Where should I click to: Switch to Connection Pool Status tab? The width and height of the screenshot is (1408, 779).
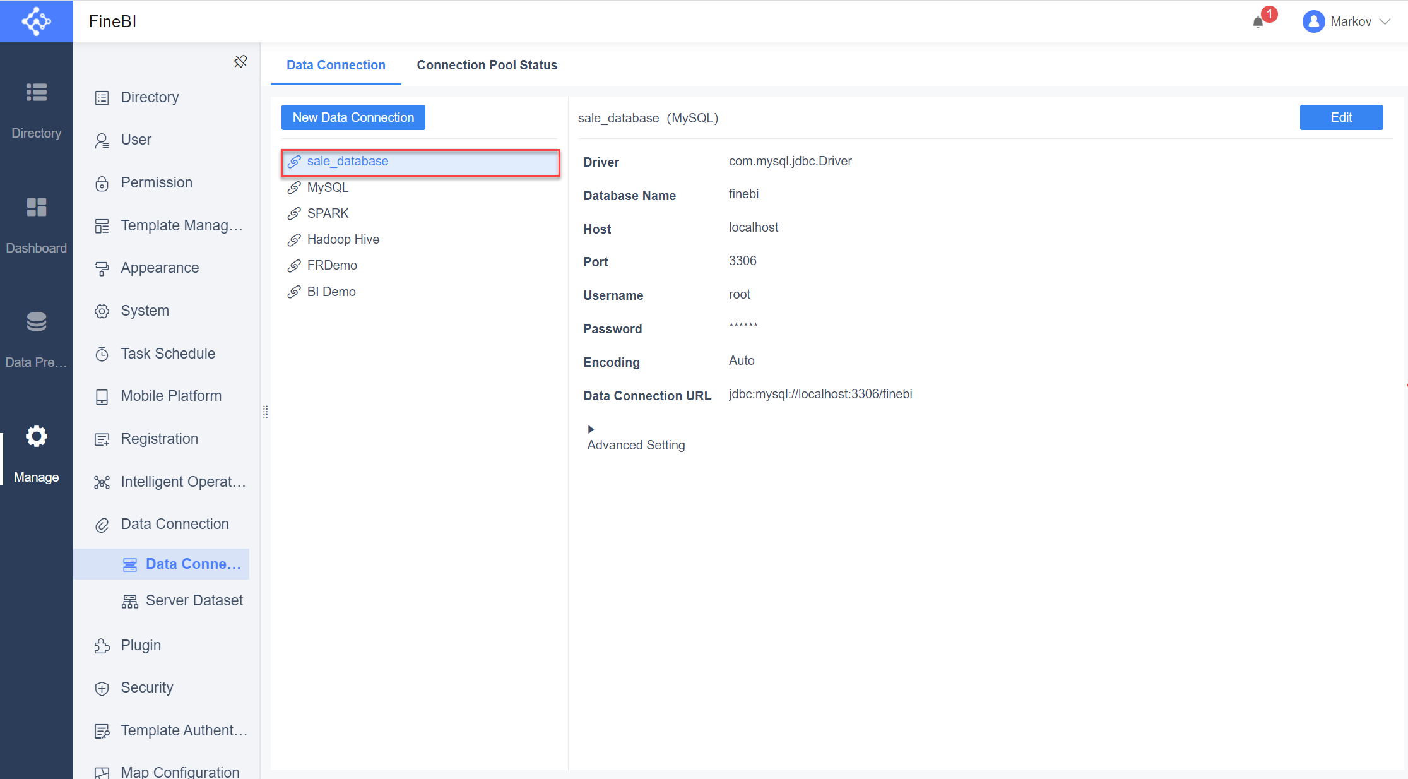coord(487,65)
